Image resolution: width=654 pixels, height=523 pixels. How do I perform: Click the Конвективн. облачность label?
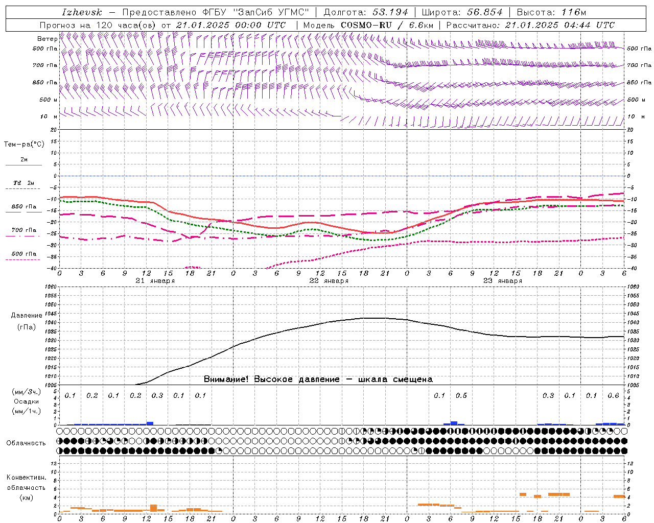click(x=27, y=482)
